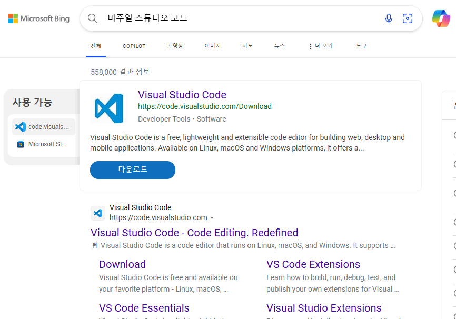Start voice search with microphone icon

point(389,18)
